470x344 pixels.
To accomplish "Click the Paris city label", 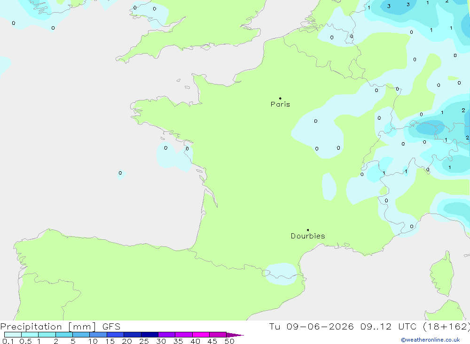I will pyautogui.click(x=280, y=104).
